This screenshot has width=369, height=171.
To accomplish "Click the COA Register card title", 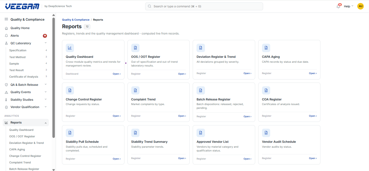I will (x=272, y=99).
